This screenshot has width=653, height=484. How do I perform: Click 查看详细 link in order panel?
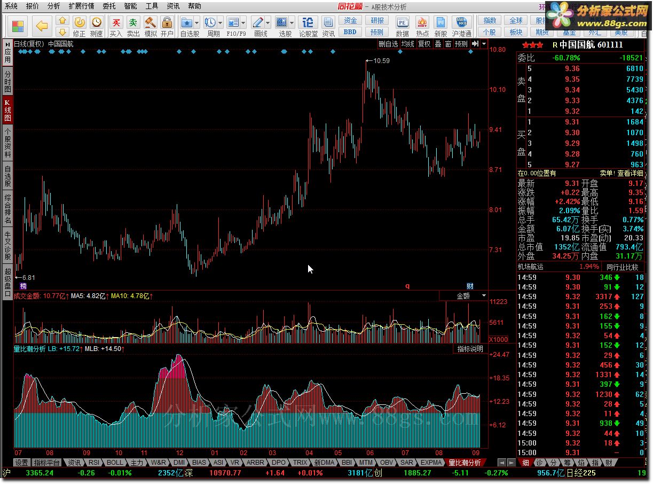click(x=630, y=173)
